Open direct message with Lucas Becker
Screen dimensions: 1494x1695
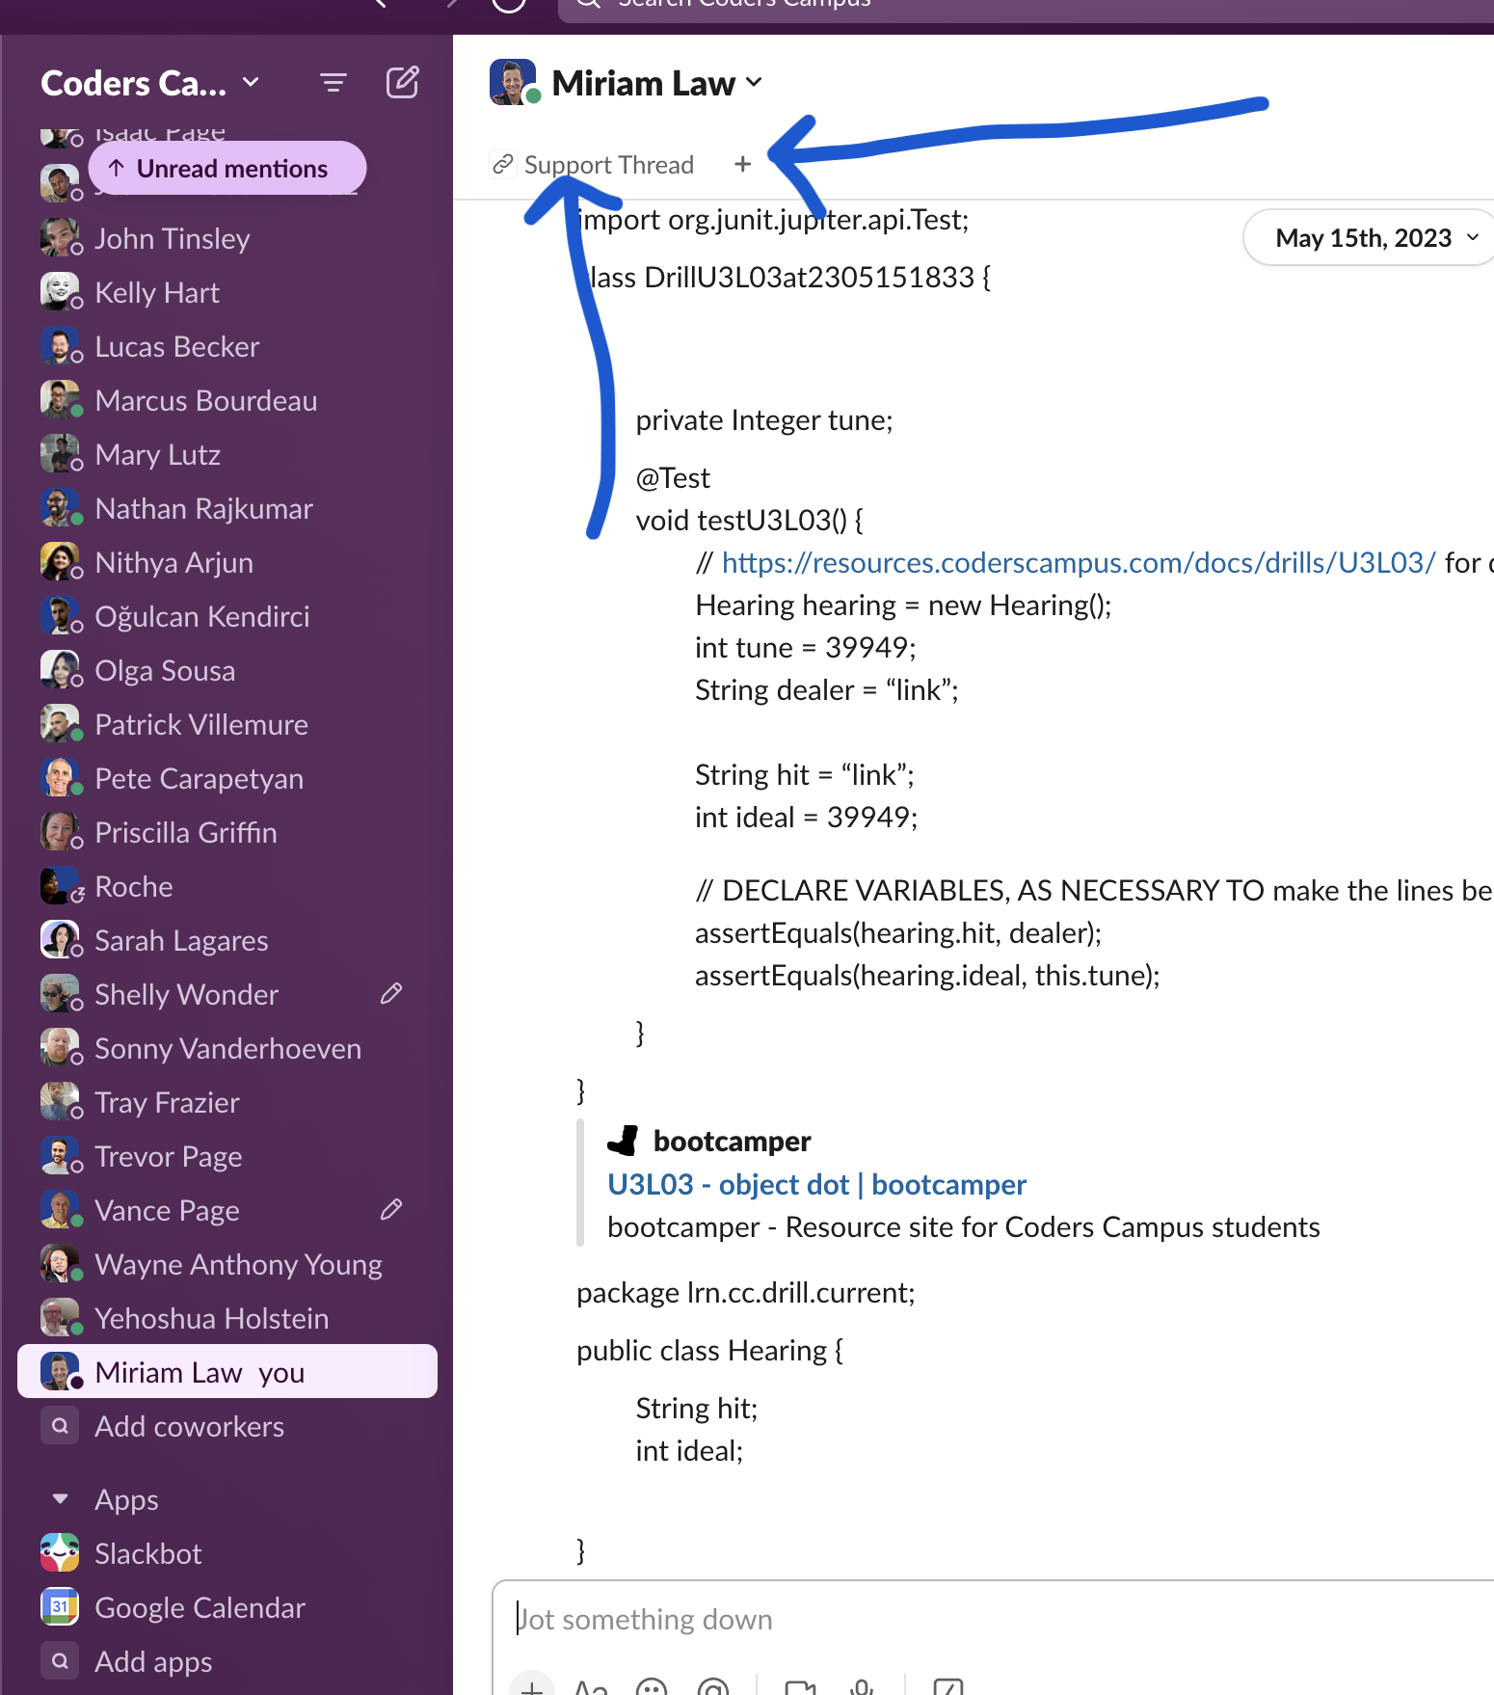click(x=227, y=346)
